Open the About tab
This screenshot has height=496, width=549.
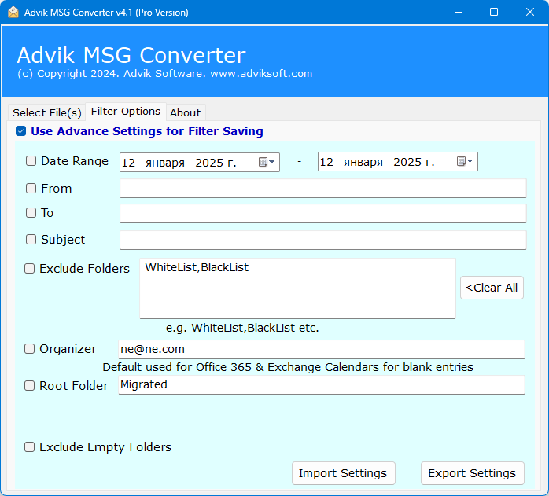point(186,112)
